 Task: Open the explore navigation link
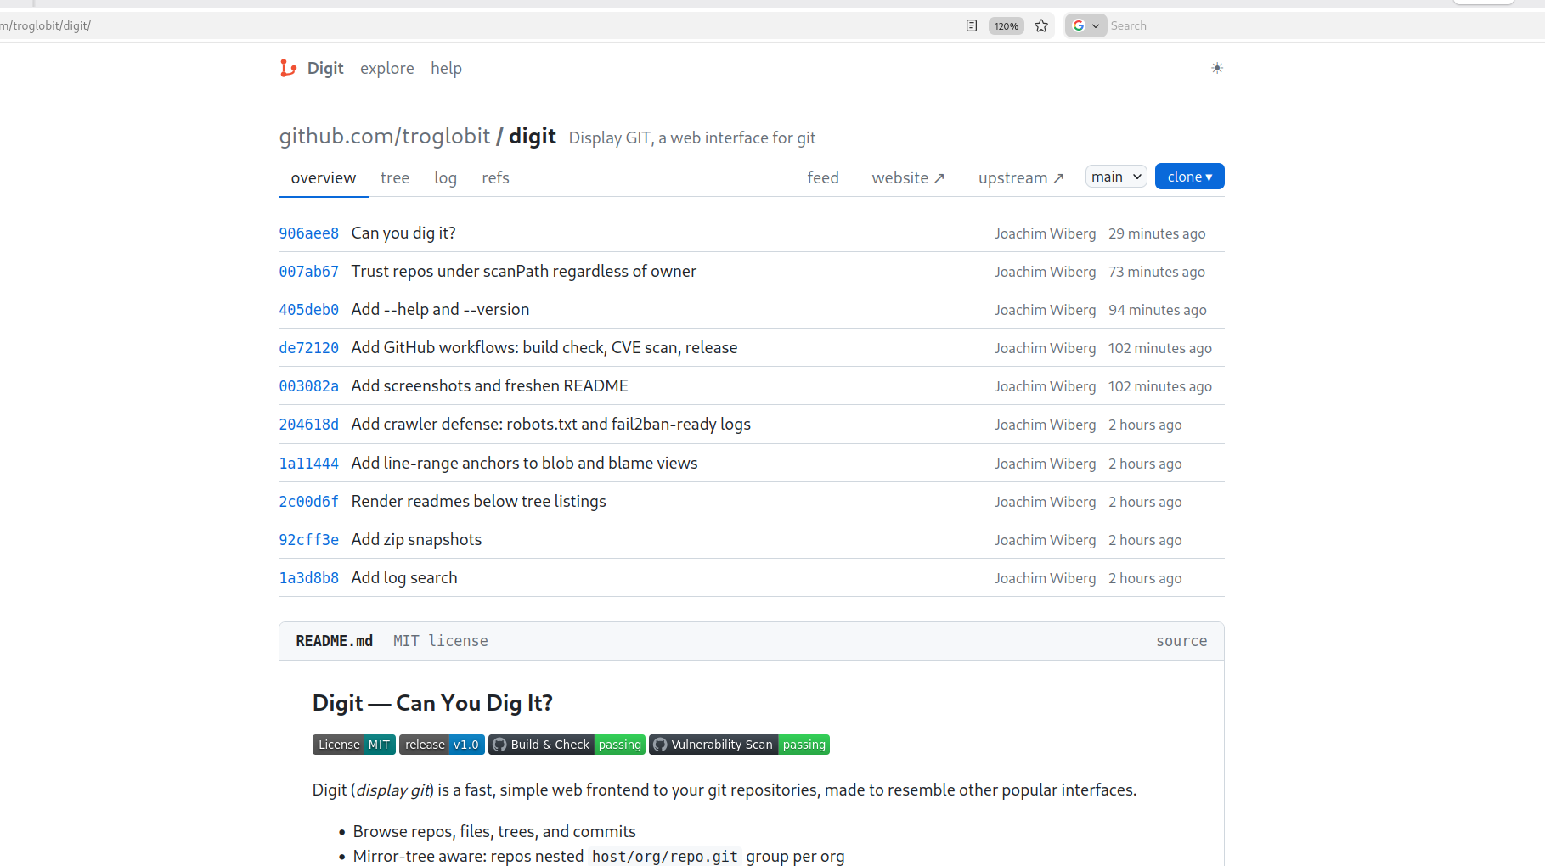click(387, 68)
